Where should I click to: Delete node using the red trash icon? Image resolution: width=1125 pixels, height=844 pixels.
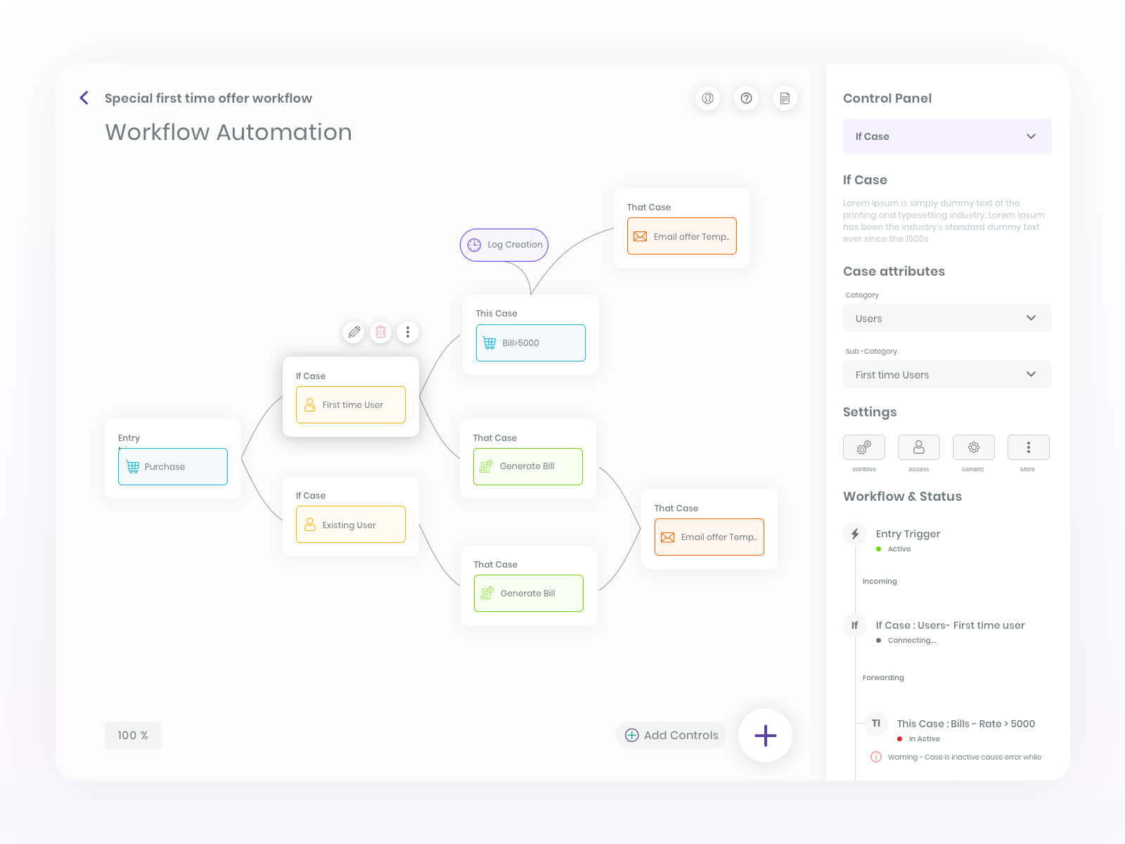pyautogui.click(x=380, y=332)
